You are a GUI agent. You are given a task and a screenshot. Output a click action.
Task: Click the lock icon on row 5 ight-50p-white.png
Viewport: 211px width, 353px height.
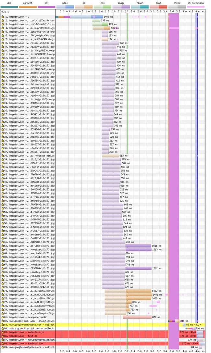pos(3,32)
